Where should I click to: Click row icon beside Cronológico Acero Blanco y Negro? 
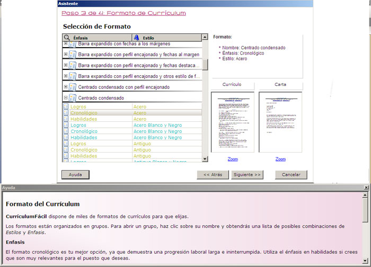point(66,131)
